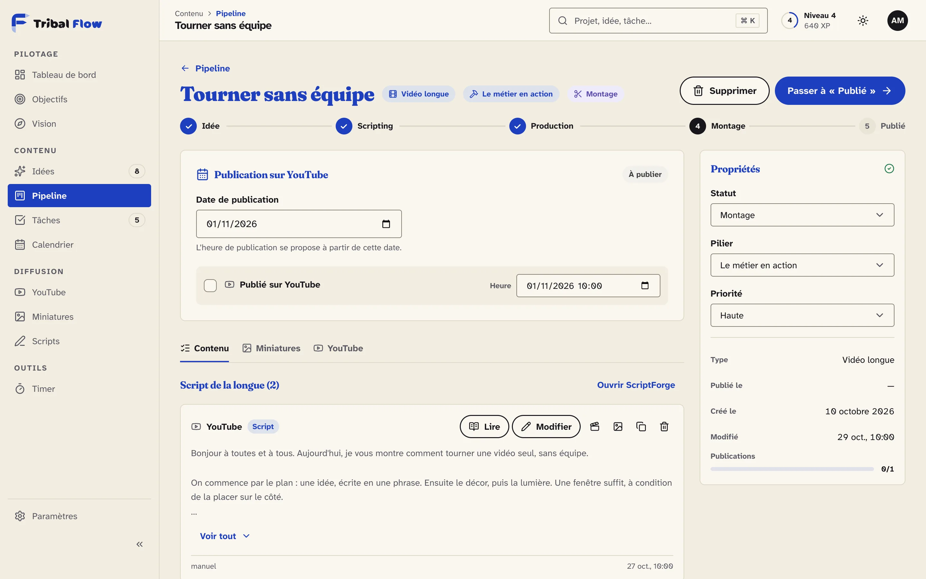This screenshot has height=579, width=926.
Task: Click the Date de publication input field
Action: click(x=299, y=224)
